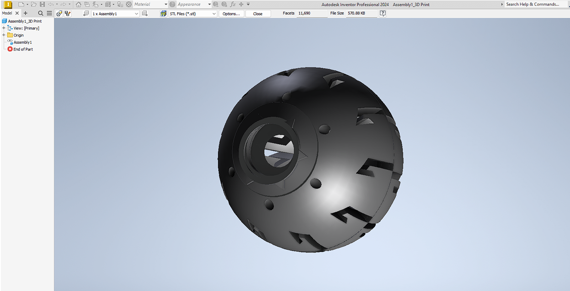
Task: Click the search magnifier in the browser panel
Action: (x=40, y=13)
